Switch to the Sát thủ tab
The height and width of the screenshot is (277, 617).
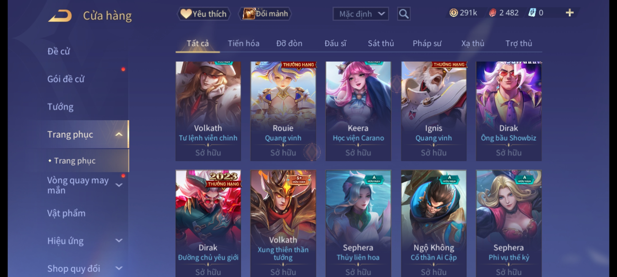(x=381, y=43)
